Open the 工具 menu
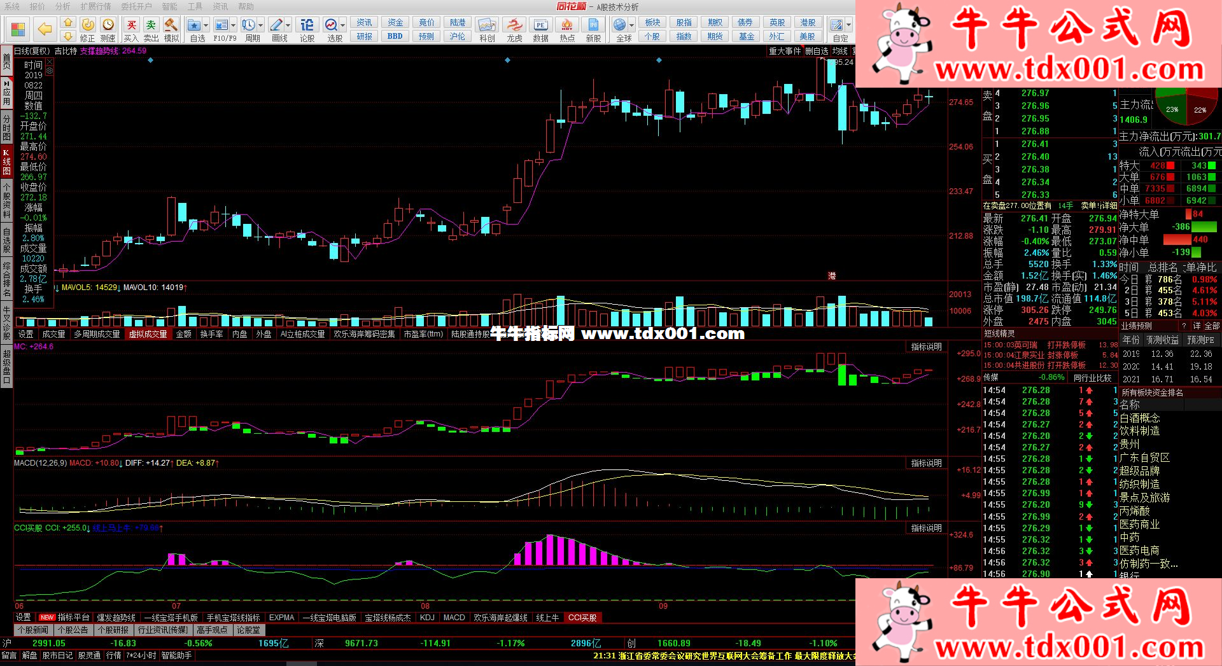The width and height of the screenshot is (1222, 666). [195, 6]
